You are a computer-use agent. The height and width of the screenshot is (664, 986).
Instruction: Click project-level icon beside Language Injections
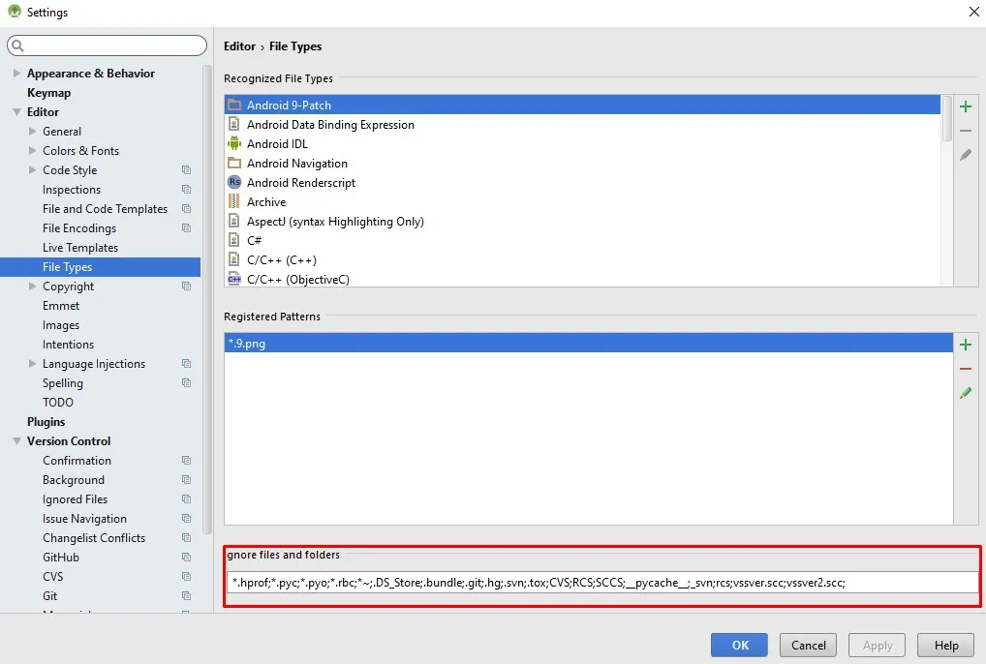pyautogui.click(x=186, y=363)
